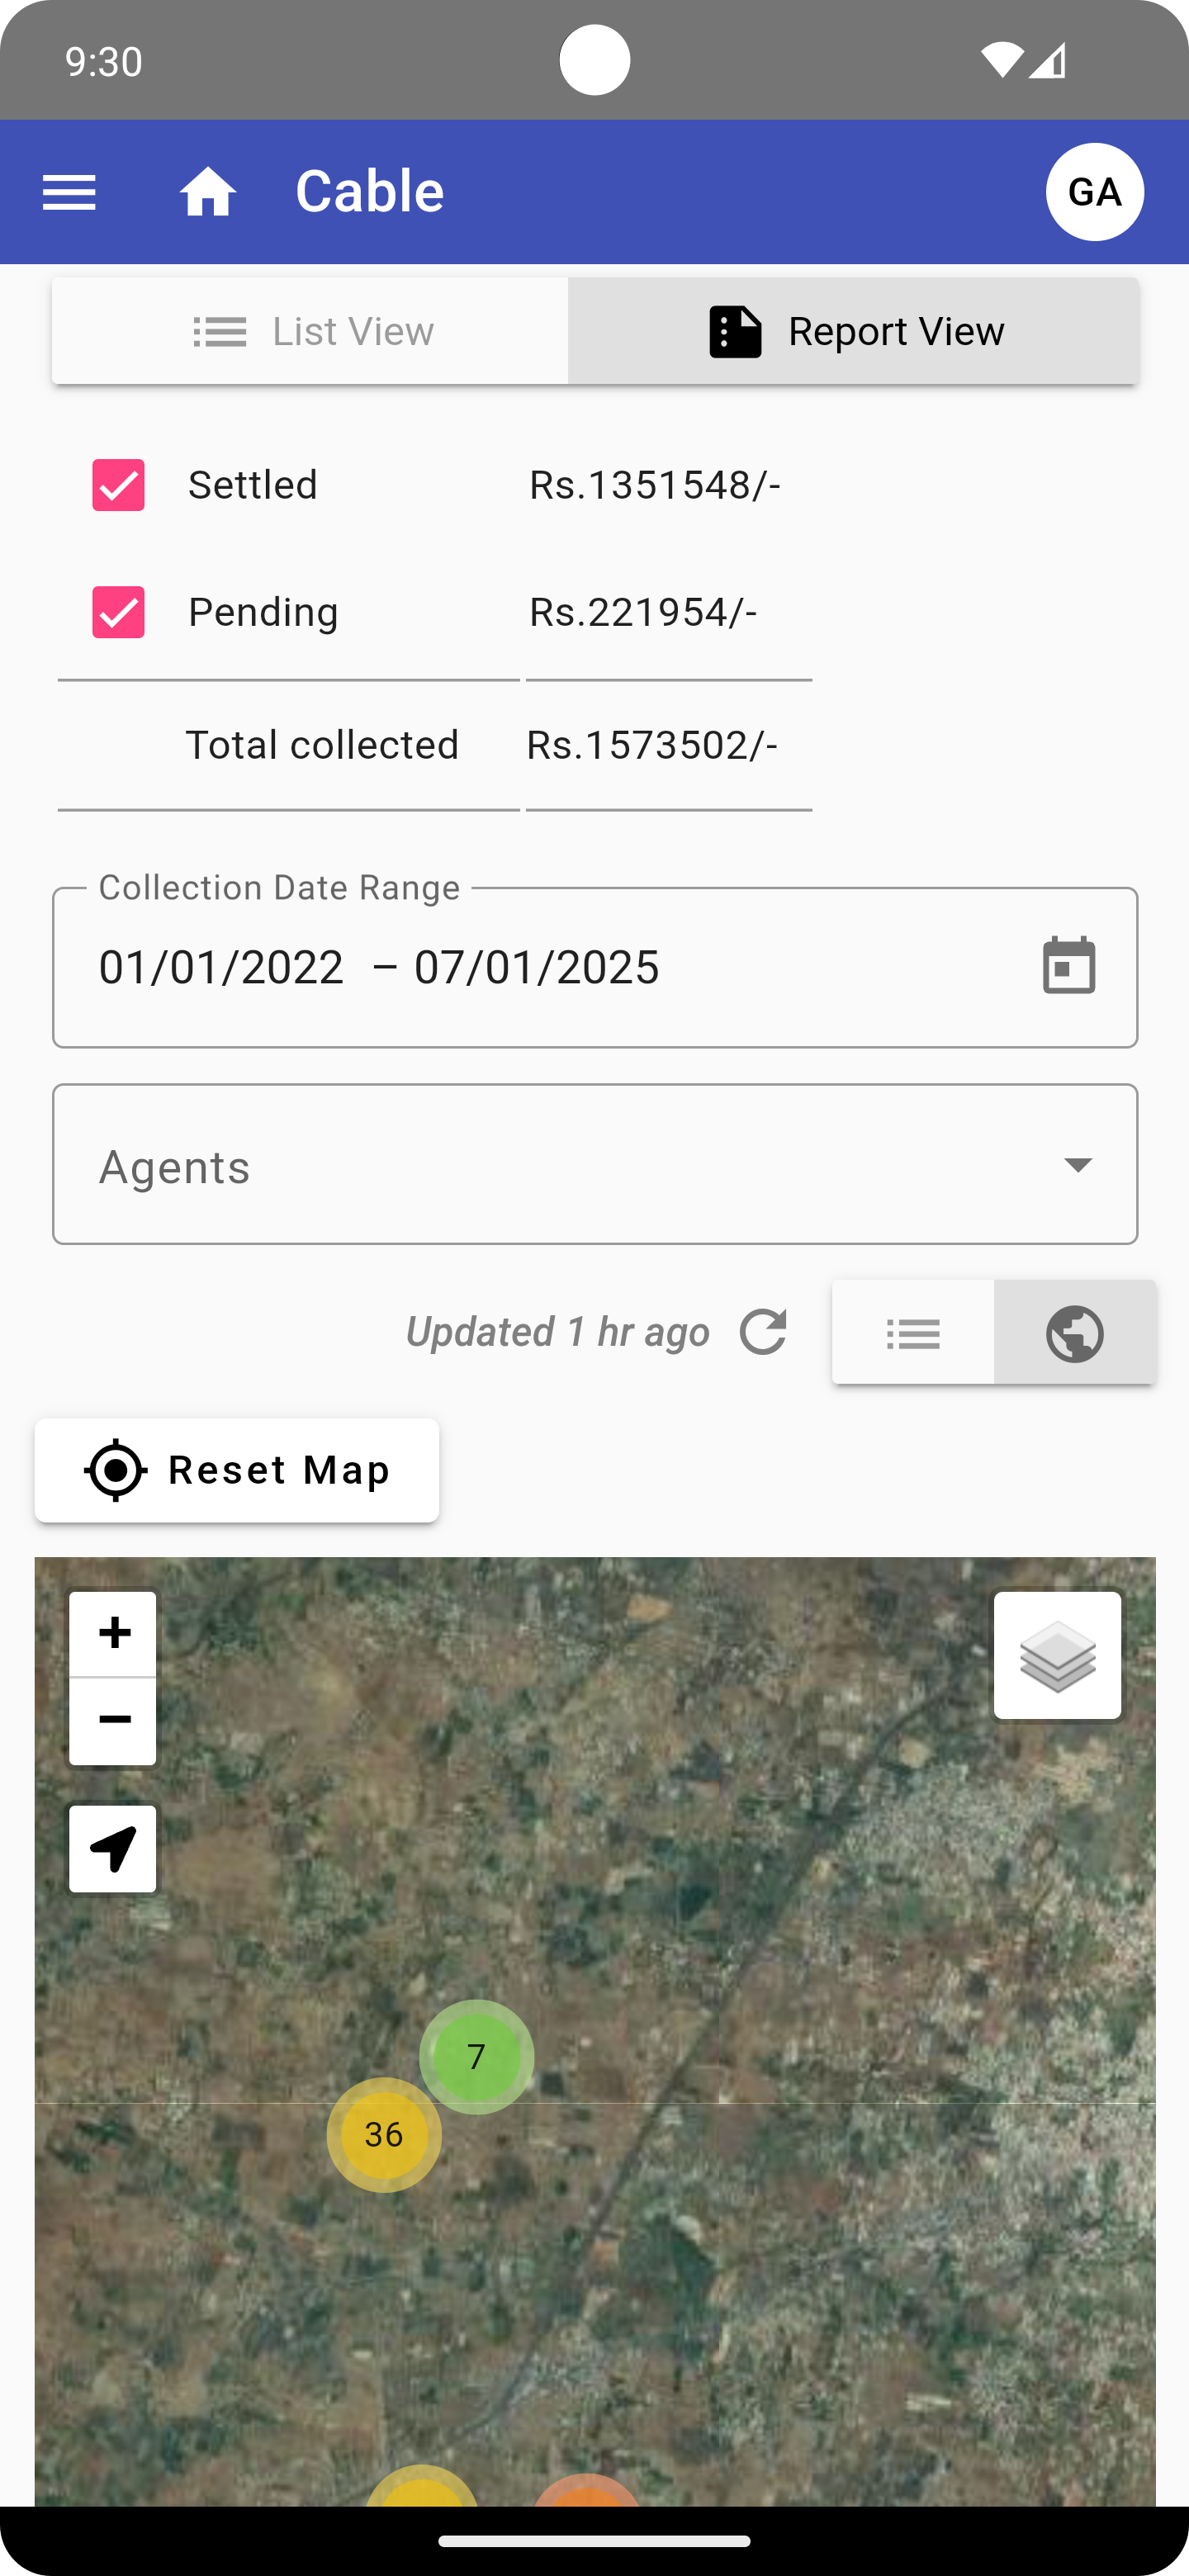Open the hamburger navigation menu
The height and width of the screenshot is (2576, 1189).
click(69, 192)
